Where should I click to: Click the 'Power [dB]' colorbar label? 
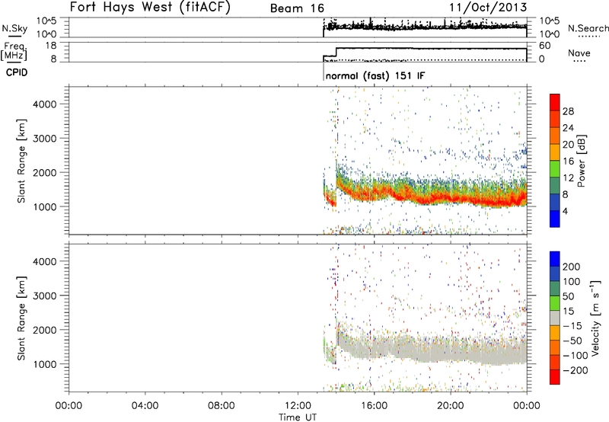(582, 161)
